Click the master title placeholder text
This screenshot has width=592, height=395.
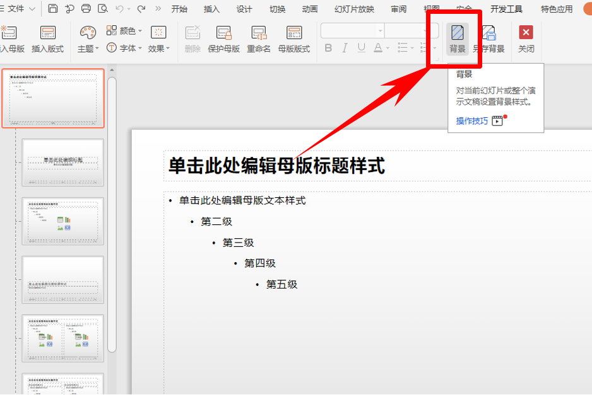point(276,166)
